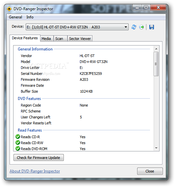The width and height of the screenshot is (175, 187).
Task: Click the scrollbar up arrow
Action: [156, 49]
